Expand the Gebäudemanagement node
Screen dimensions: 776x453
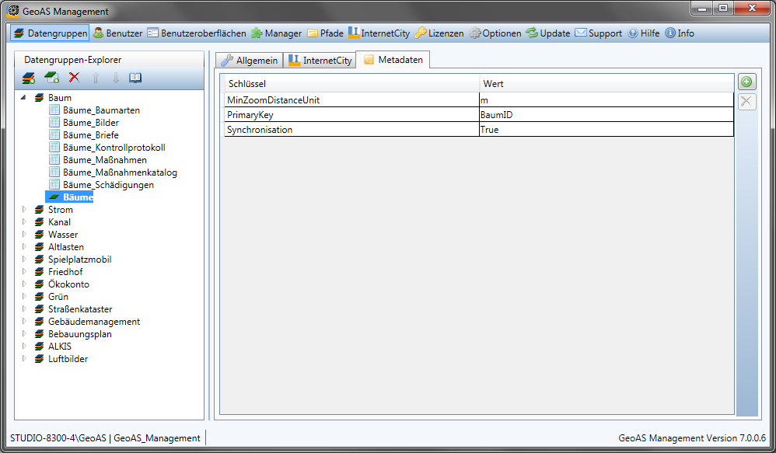coord(24,321)
